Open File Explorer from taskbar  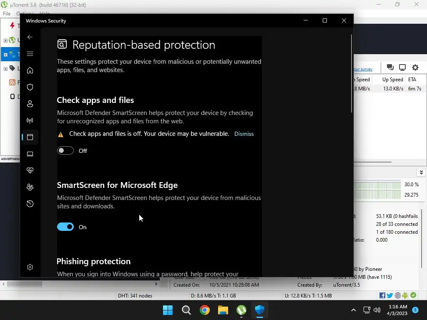click(223, 310)
